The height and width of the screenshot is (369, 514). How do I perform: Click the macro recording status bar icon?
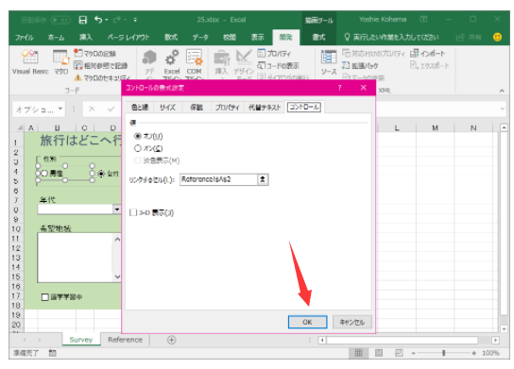coord(53,353)
